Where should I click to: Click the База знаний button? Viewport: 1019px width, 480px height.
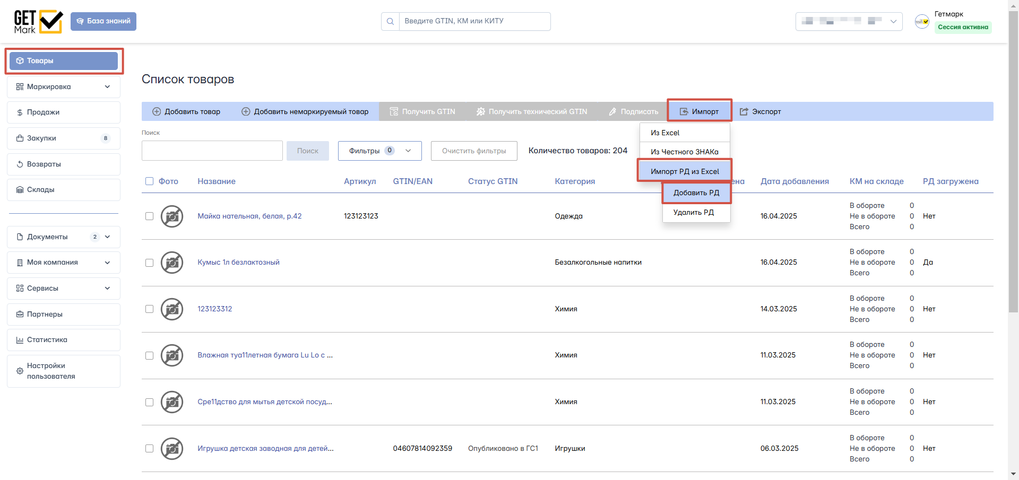(x=103, y=21)
